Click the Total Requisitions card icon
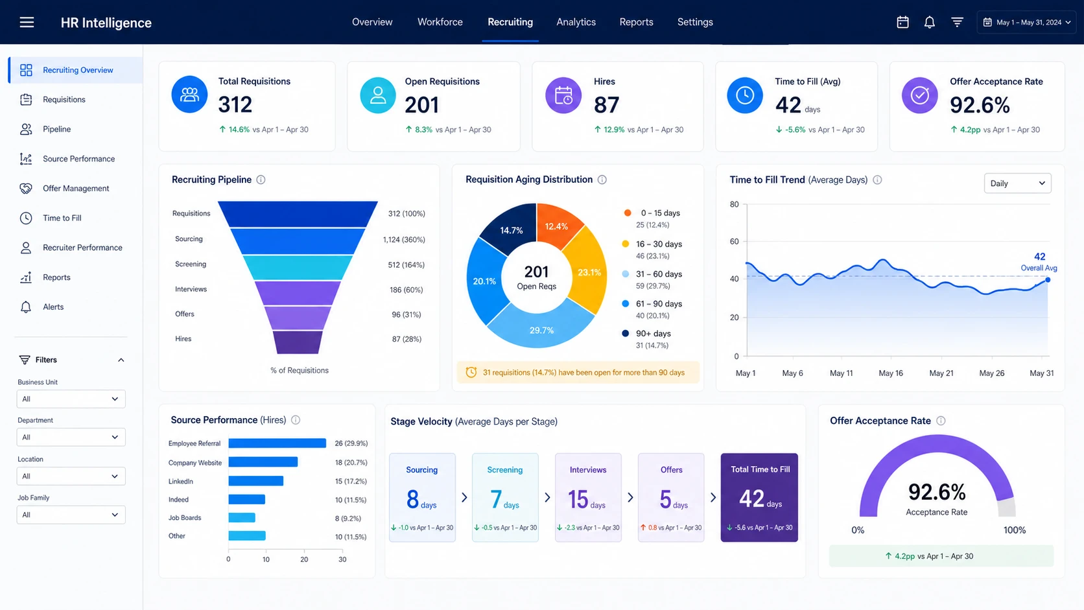 click(189, 95)
